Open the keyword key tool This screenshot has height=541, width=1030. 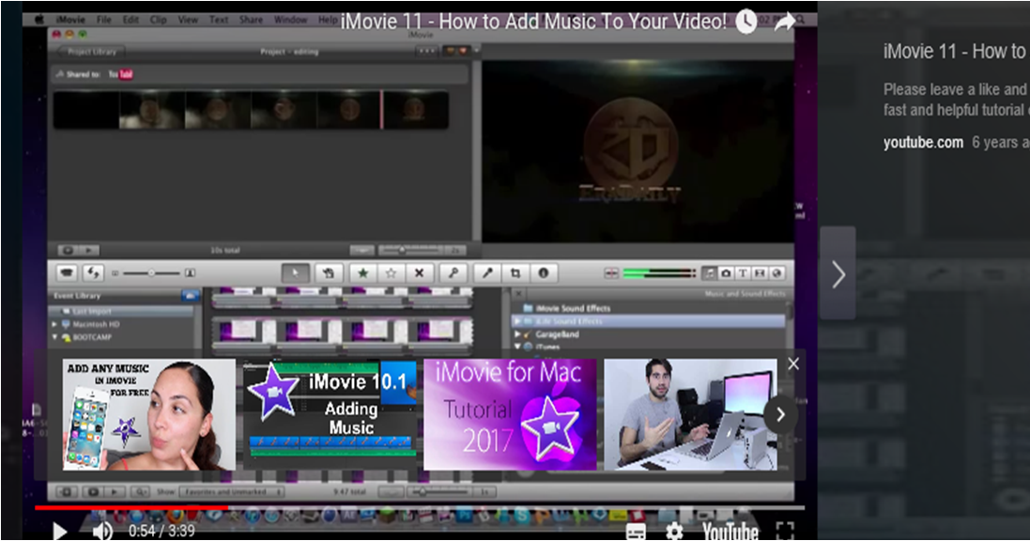[x=454, y=272]
